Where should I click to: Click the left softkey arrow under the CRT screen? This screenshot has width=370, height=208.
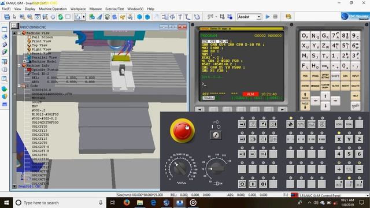pyautogui.click(x=199, y=109)
